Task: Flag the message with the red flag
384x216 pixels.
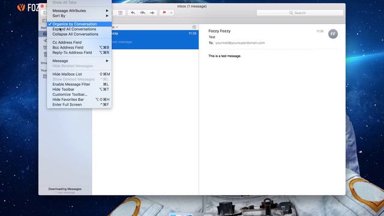Action: point(164,13)
